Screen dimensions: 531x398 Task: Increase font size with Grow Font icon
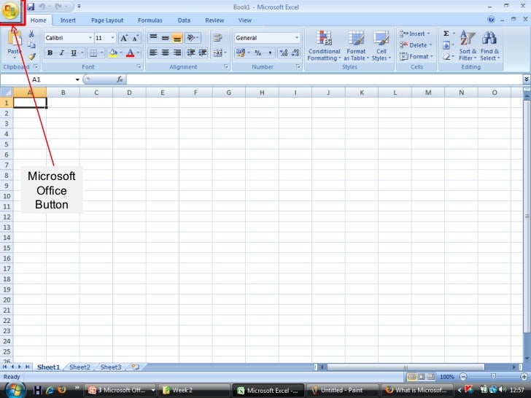click(124, 38)
